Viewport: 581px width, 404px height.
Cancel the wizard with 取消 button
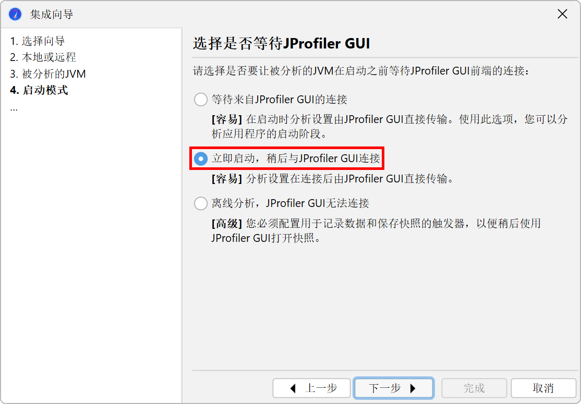click(x=543, y=388)
